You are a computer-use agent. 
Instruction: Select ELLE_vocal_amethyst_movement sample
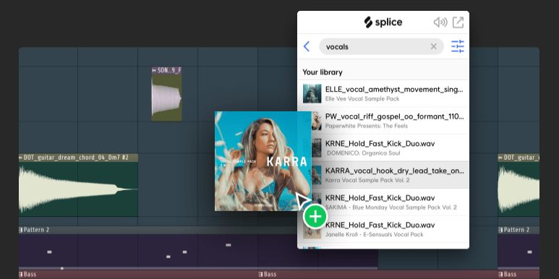pyautogui.click(x=383, y=93)
